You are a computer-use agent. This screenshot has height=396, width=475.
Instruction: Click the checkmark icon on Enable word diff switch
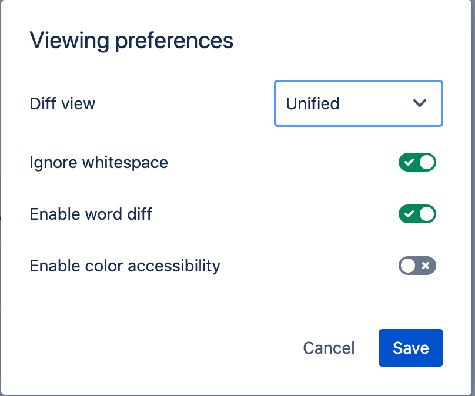(409, 214)
